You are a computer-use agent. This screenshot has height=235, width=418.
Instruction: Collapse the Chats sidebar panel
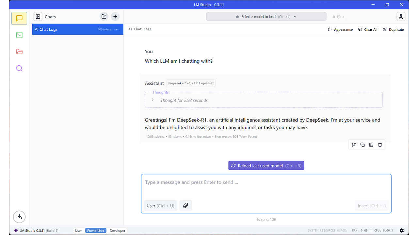[38, 17]
